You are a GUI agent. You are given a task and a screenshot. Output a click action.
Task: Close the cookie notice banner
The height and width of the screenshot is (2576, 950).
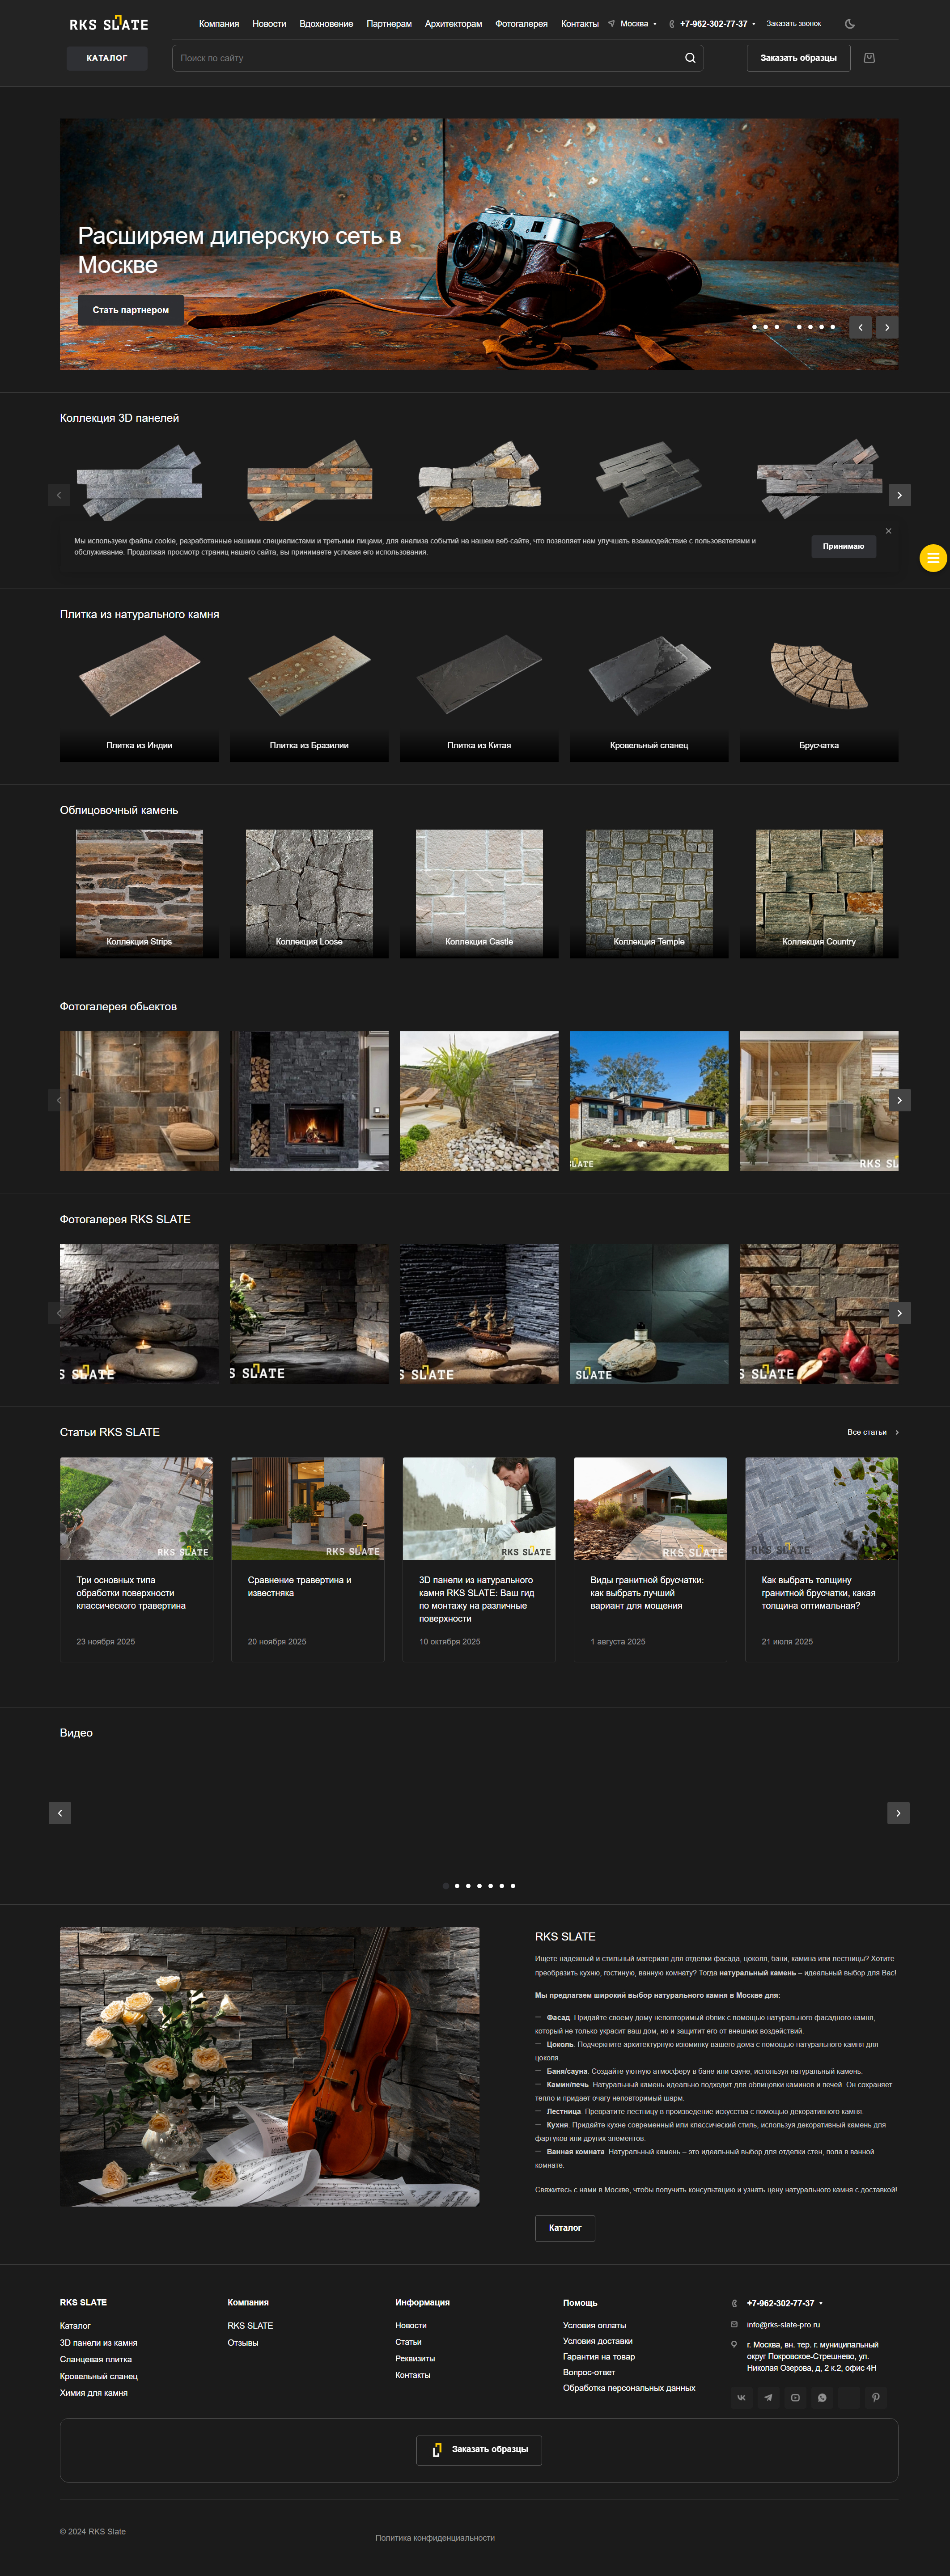pos(888,531)
